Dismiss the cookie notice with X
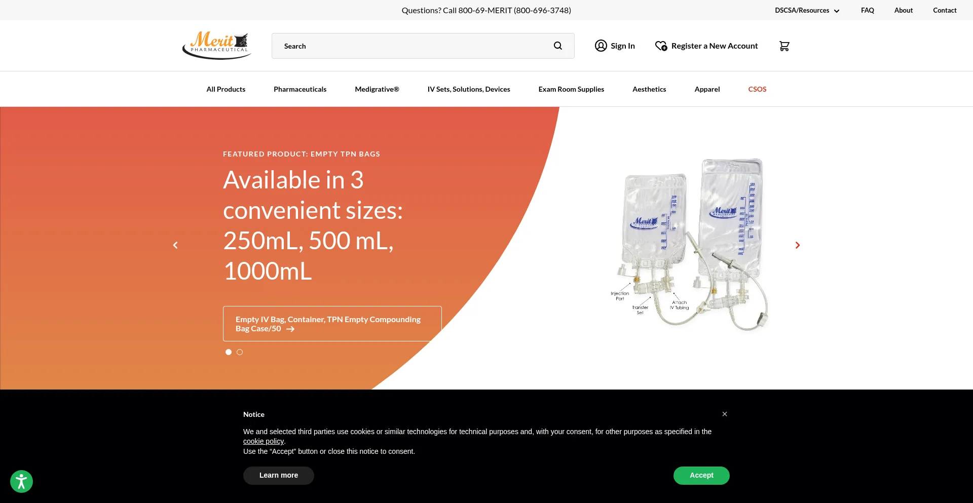 point(725,414)
